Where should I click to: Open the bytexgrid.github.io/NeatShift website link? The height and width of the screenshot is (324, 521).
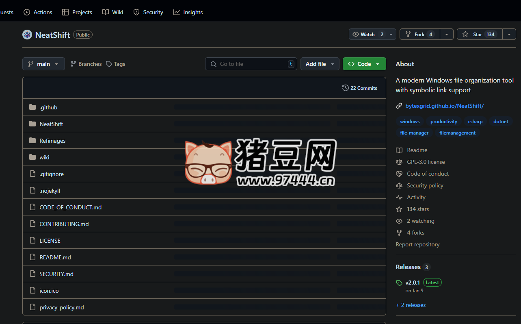[x=444, y=106]
